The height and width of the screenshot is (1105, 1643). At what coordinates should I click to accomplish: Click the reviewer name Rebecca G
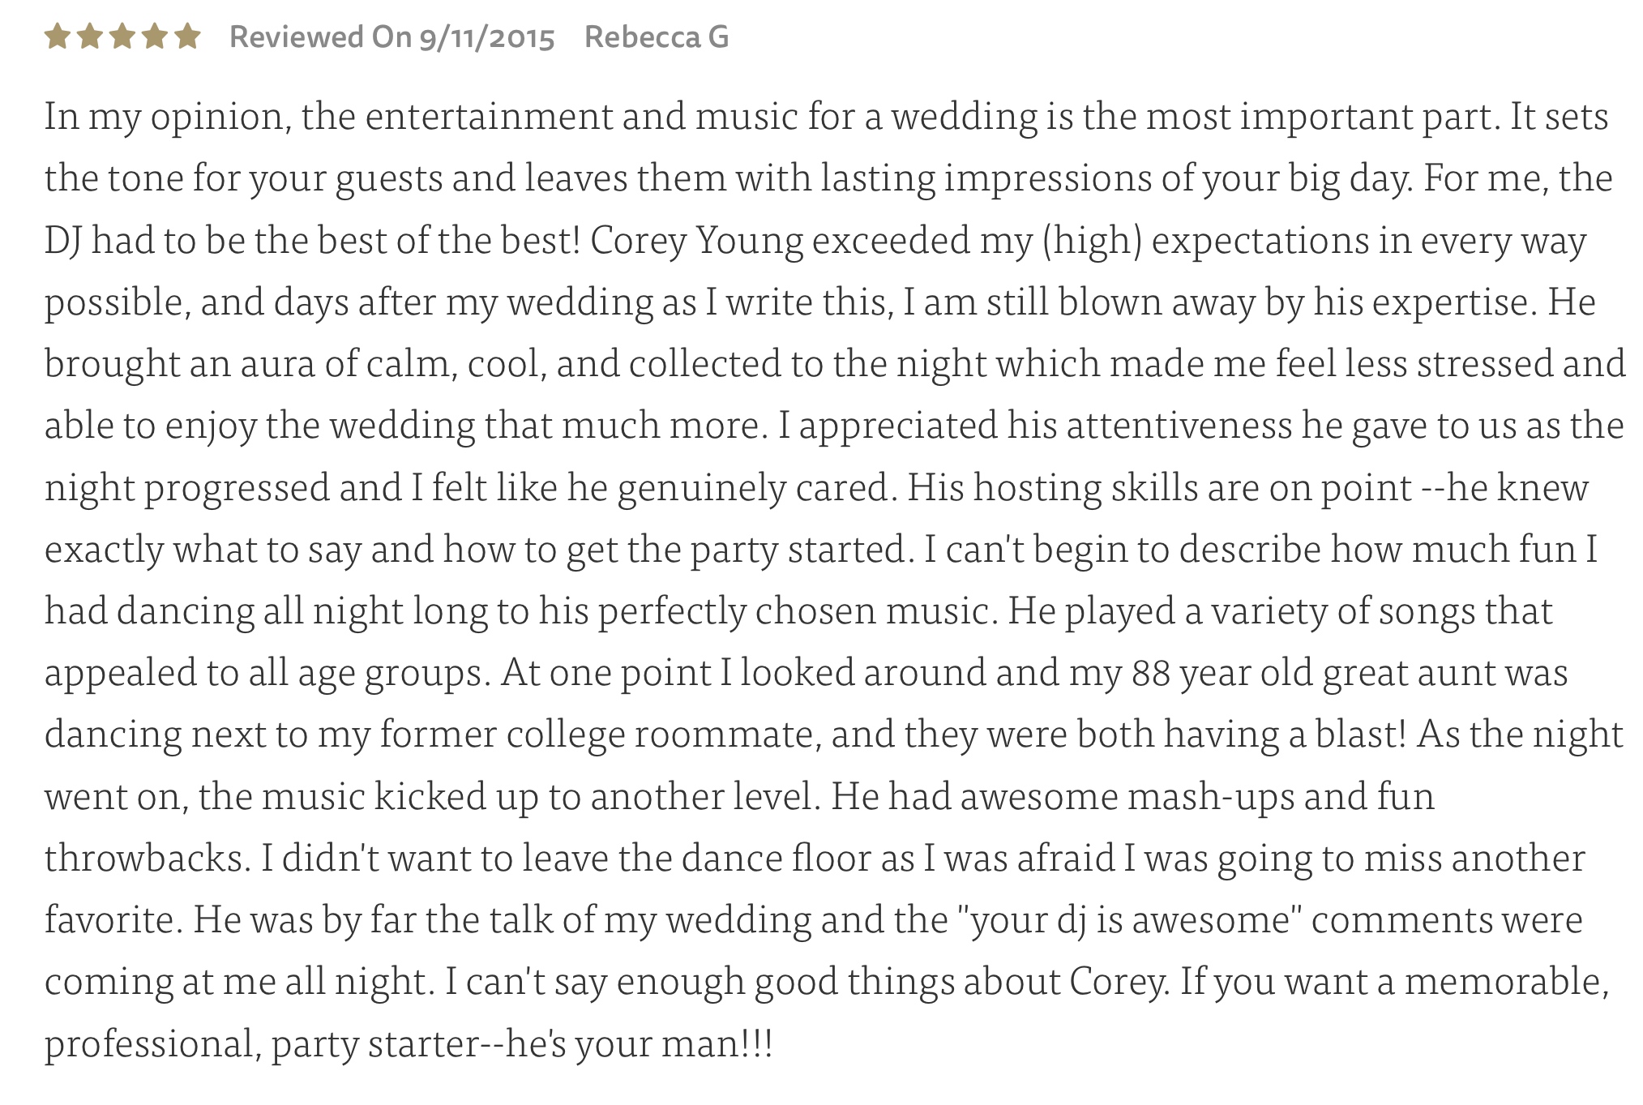[x=657, y=37]
